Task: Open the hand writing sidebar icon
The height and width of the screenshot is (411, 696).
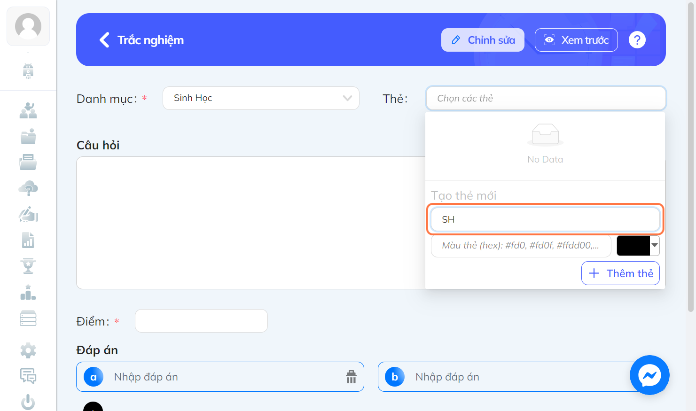Action: tap(28, 214)
